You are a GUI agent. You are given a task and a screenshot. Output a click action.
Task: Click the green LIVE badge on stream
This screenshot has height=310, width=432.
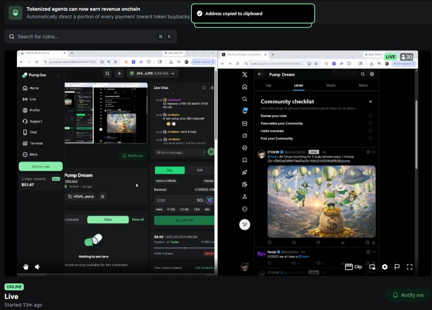point(390,57)
